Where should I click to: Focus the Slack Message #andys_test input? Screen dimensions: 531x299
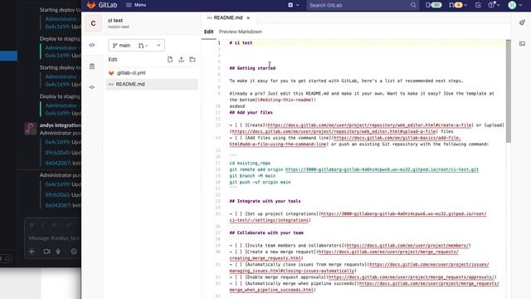(x=54, y=238)
